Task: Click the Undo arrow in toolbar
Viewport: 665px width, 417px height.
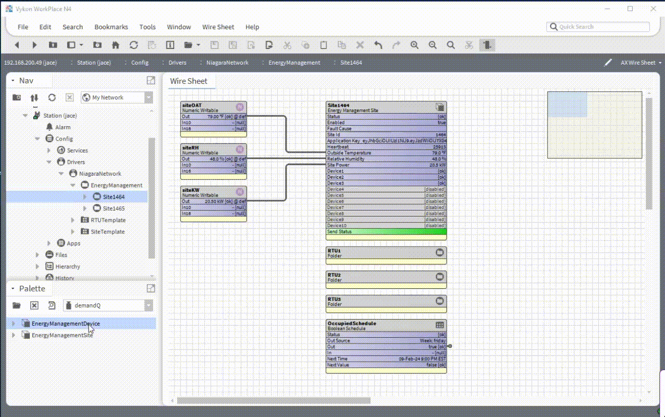Action: point(379,45)
